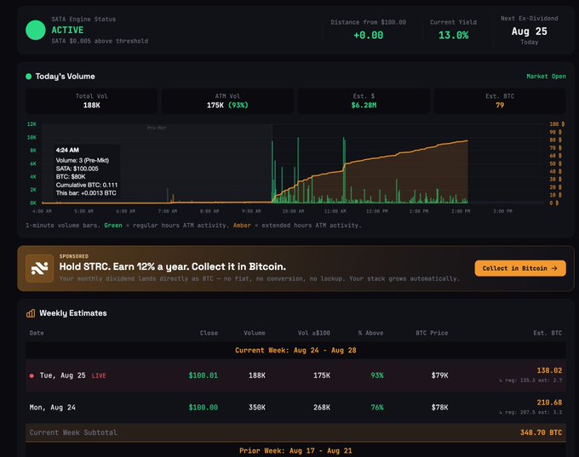Click the Market Open status label
This screenshot has width=579, height=457.
pos(546,77)
